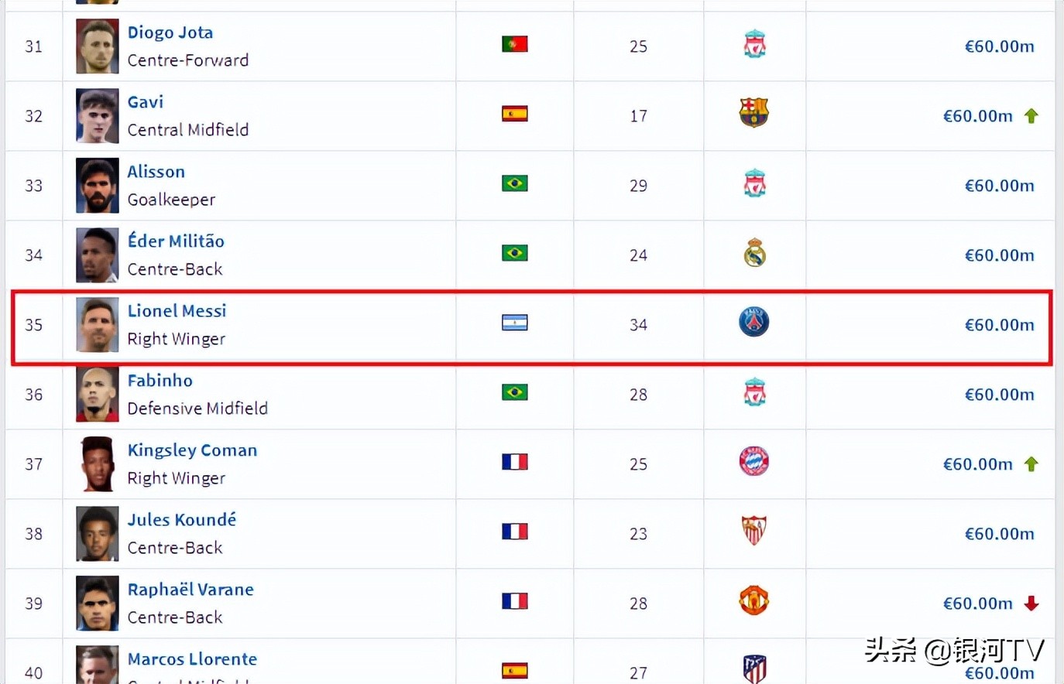This screenshot has width=1064, height=684.
Task: Click the Argentina flag next to Lionel Messi
Action: (514, 323)
